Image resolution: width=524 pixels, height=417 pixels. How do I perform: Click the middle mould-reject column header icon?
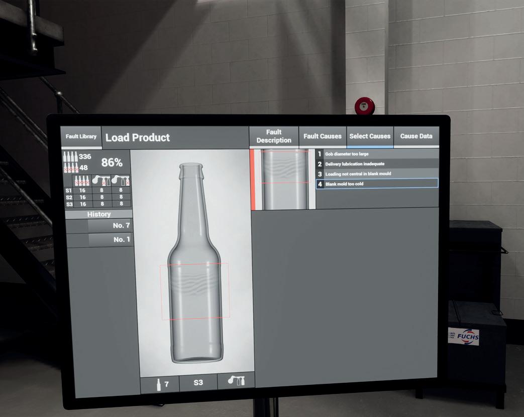pos(101,181)
